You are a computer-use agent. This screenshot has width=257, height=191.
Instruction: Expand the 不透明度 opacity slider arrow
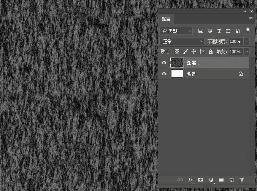coord(246,41)
